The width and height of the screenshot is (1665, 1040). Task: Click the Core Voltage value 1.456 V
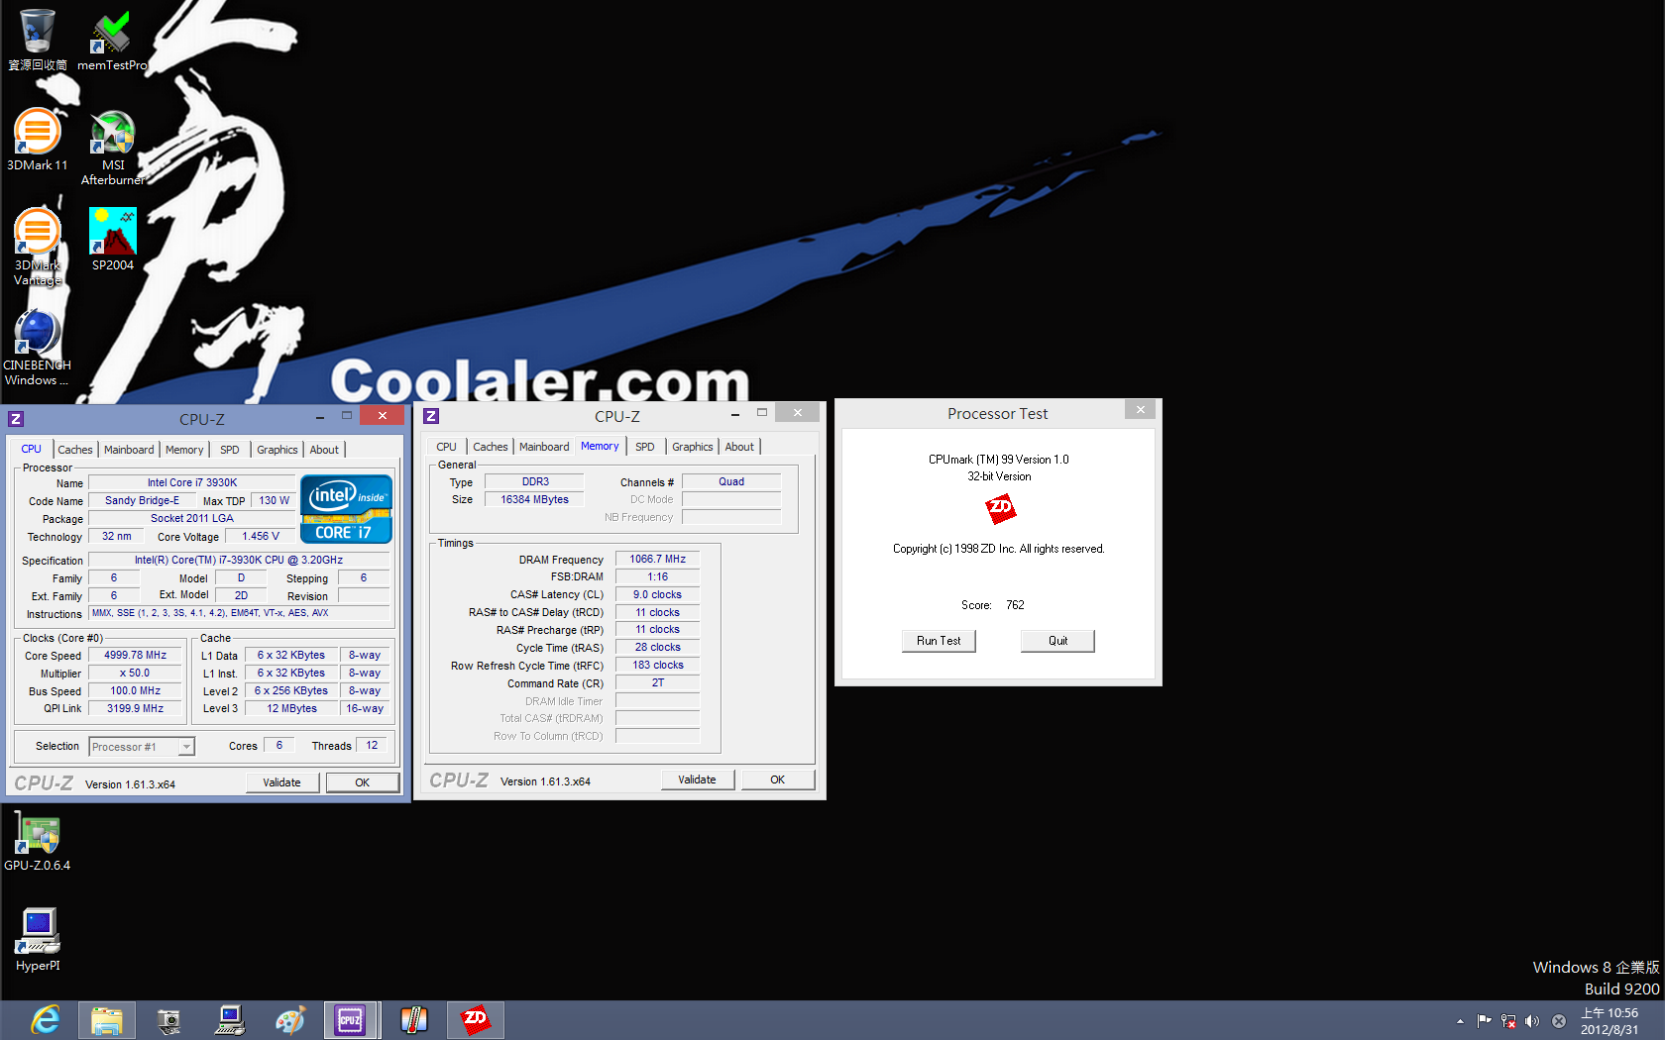(261, 537)
